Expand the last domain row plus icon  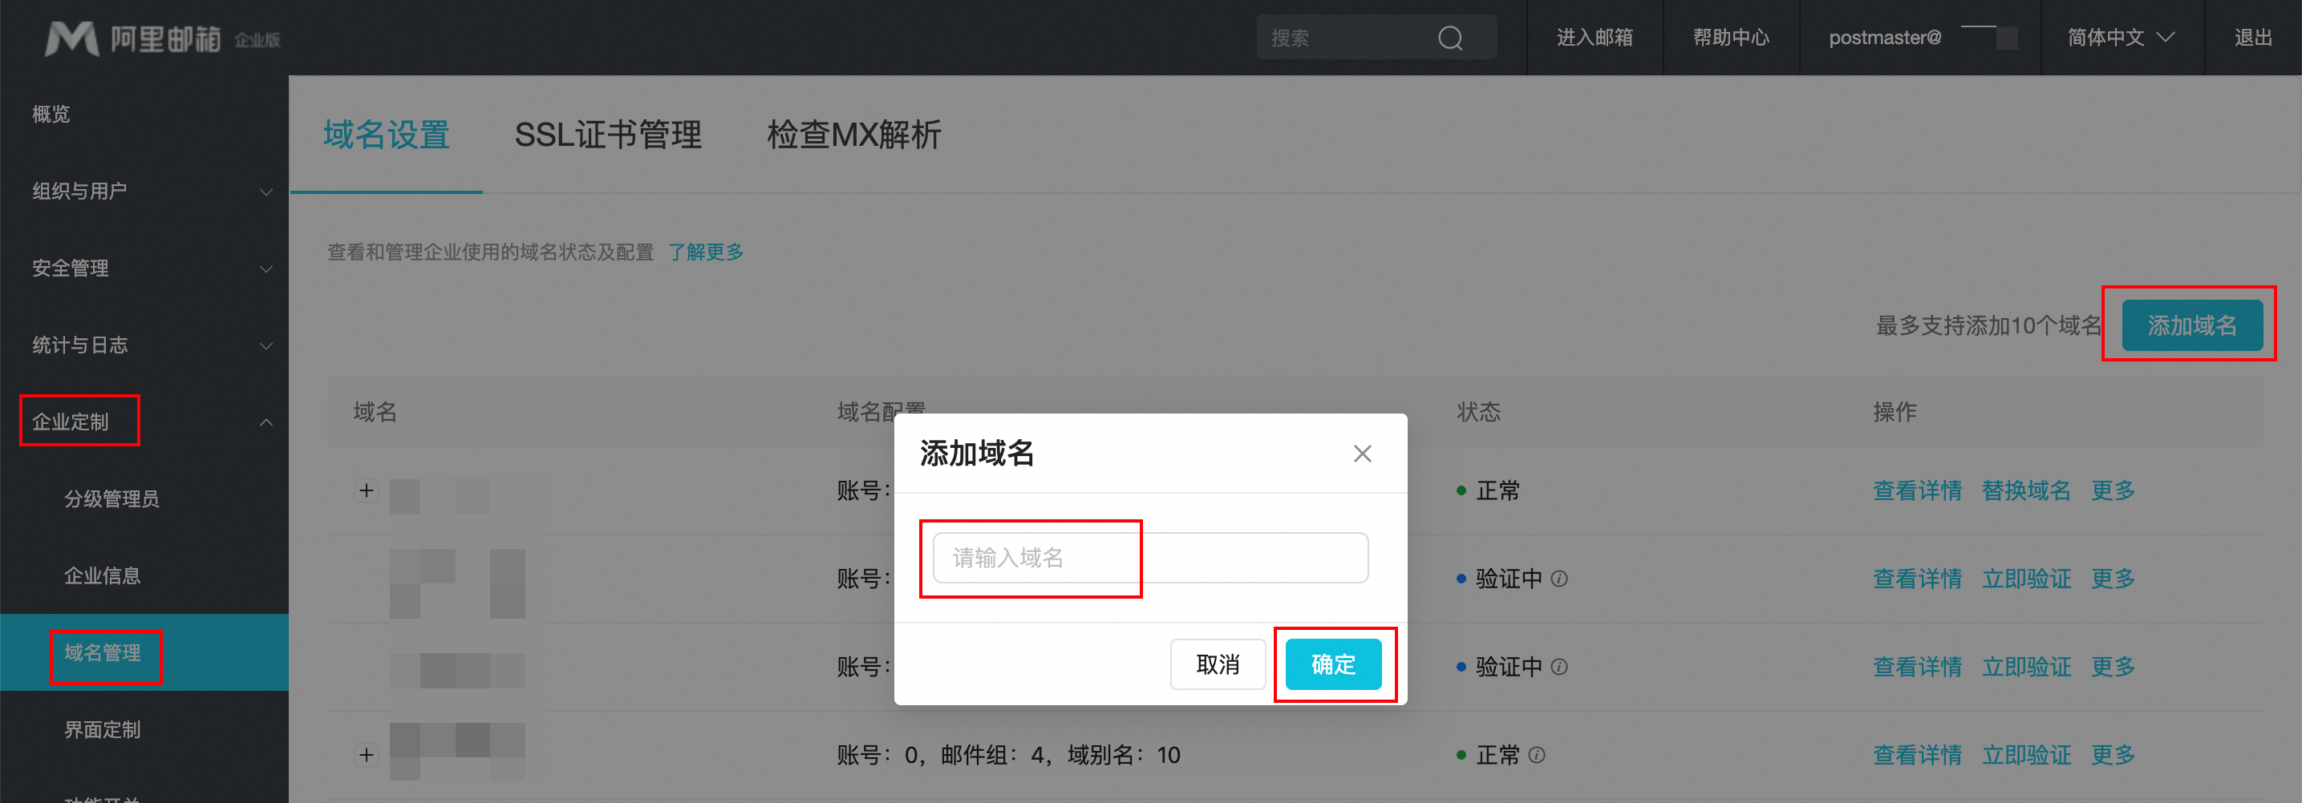(367, 756)
